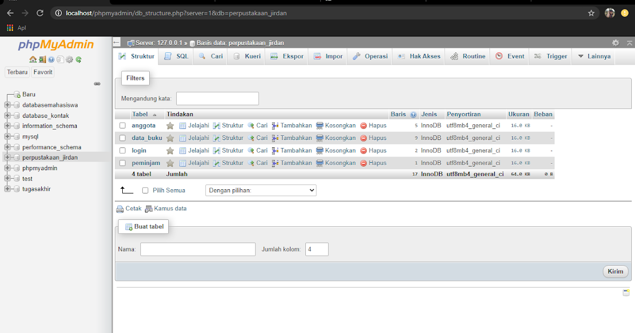Open the Kamus data link
Screen dimensions: 635x333
170,208
